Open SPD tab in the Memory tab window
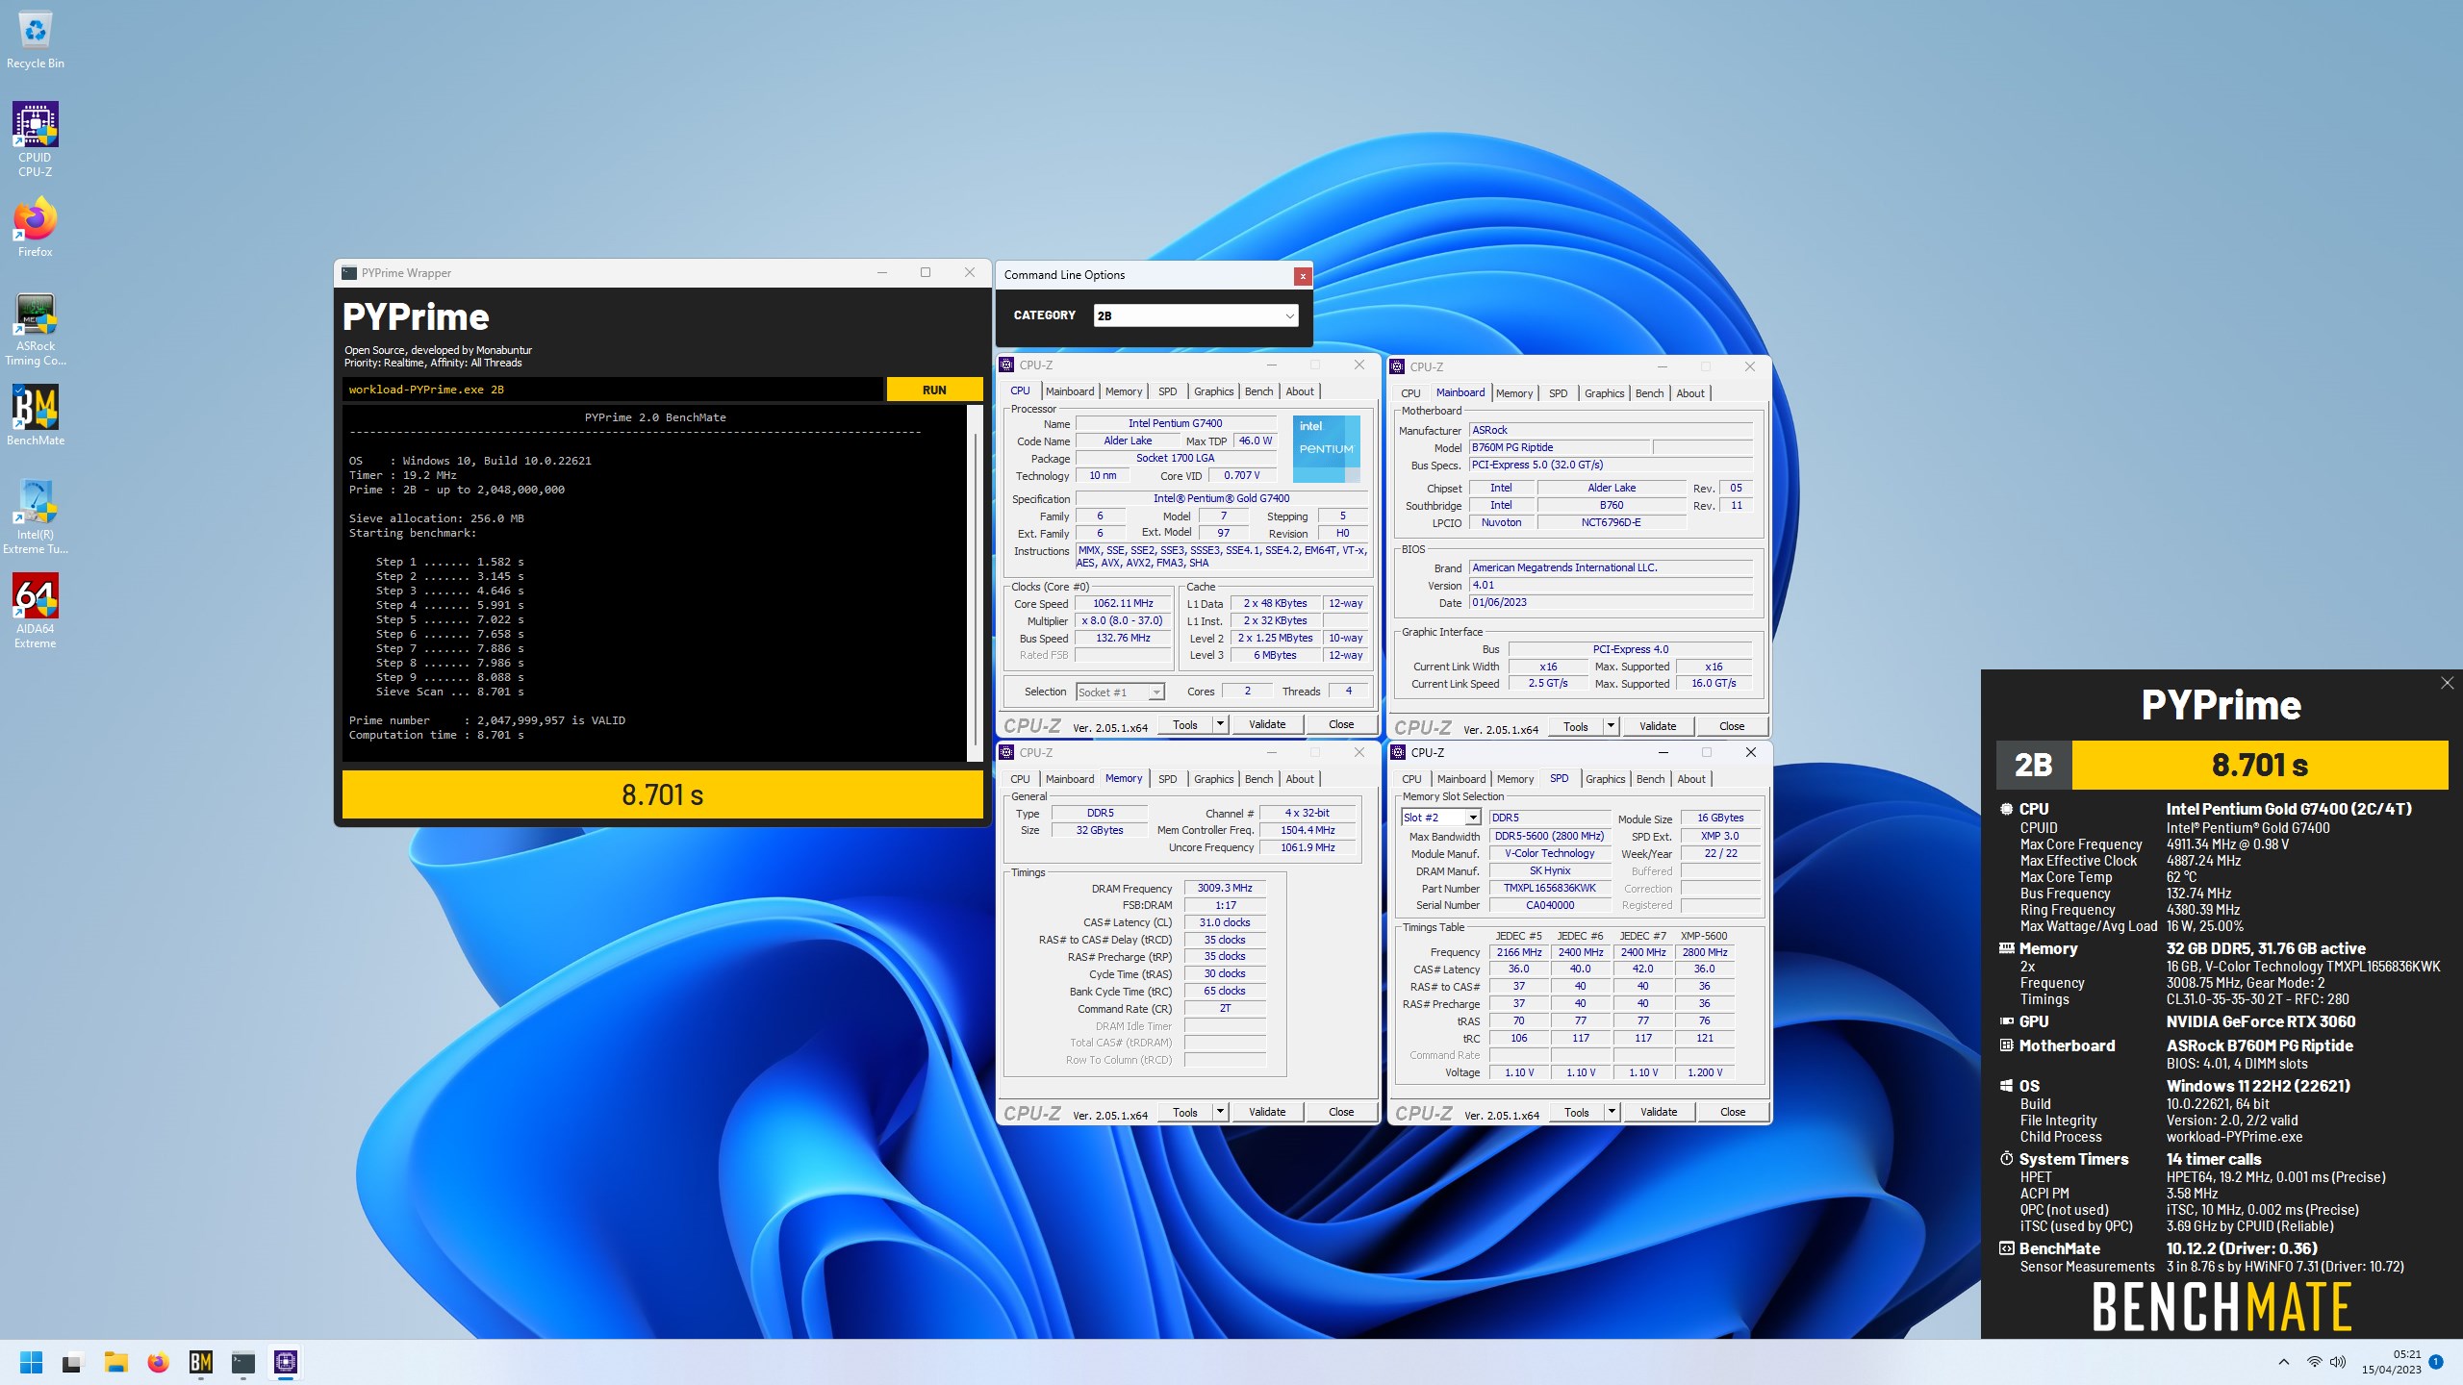 point(1167,779)
